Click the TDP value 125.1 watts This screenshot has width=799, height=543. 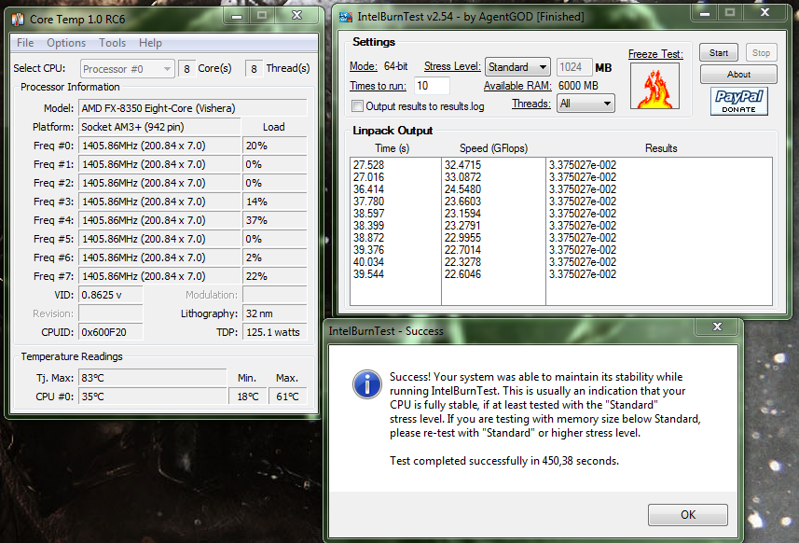[275, 332]
